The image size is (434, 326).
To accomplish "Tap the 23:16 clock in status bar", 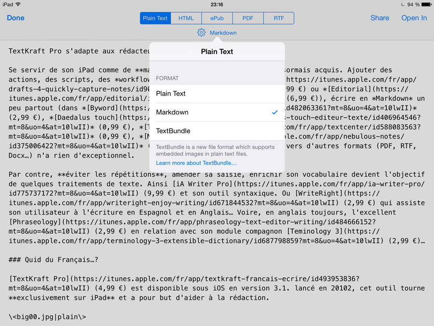I will (x=217, y=4).
